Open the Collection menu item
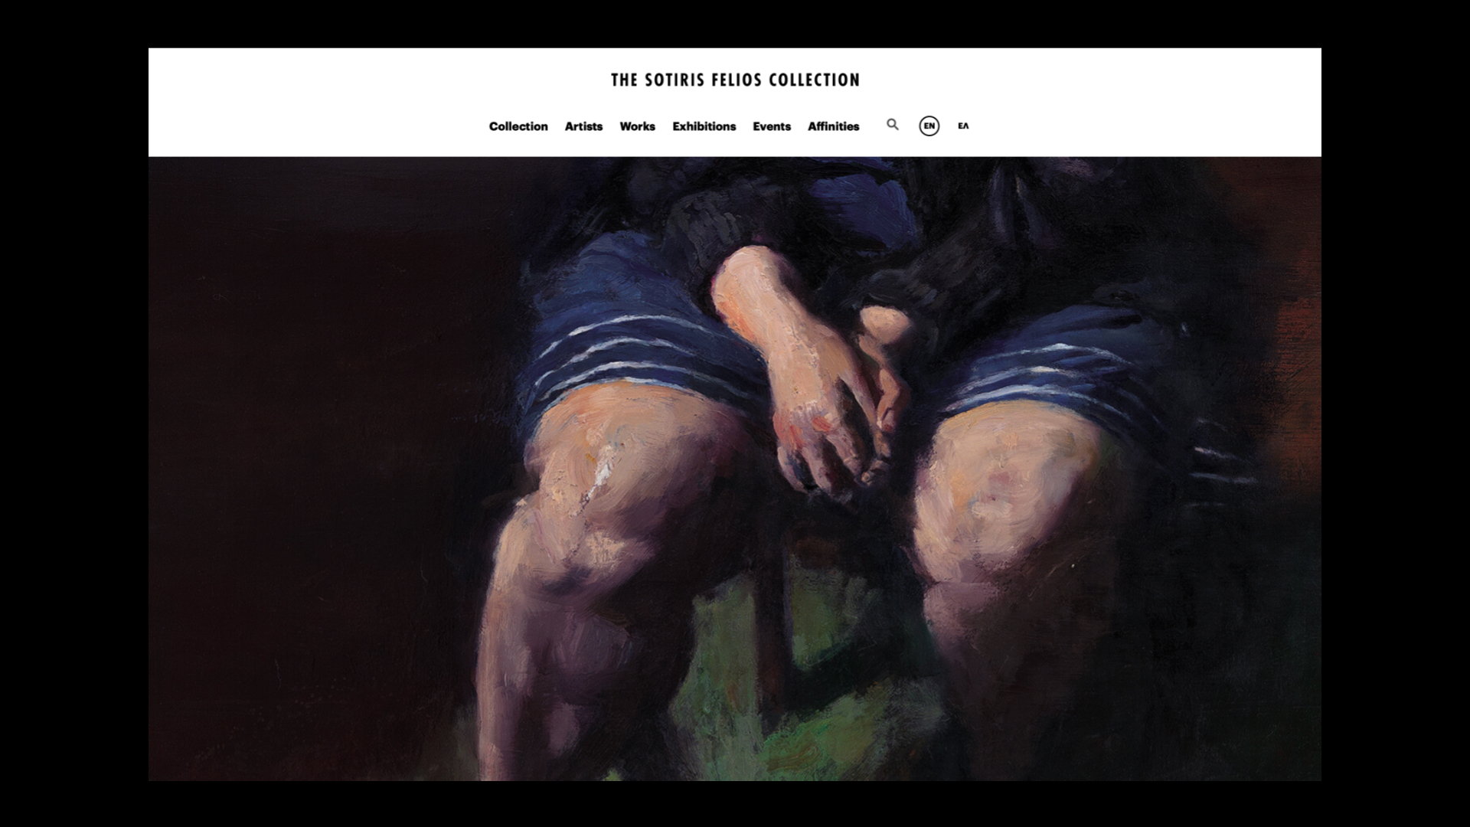Viewport: 1470px width, 827px height. pyautogui.click(x=518, y=126)
